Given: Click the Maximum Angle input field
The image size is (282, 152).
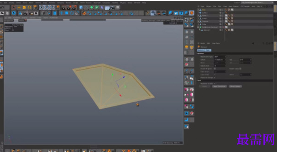Looking at the screenshot, I should click(220, 57).
